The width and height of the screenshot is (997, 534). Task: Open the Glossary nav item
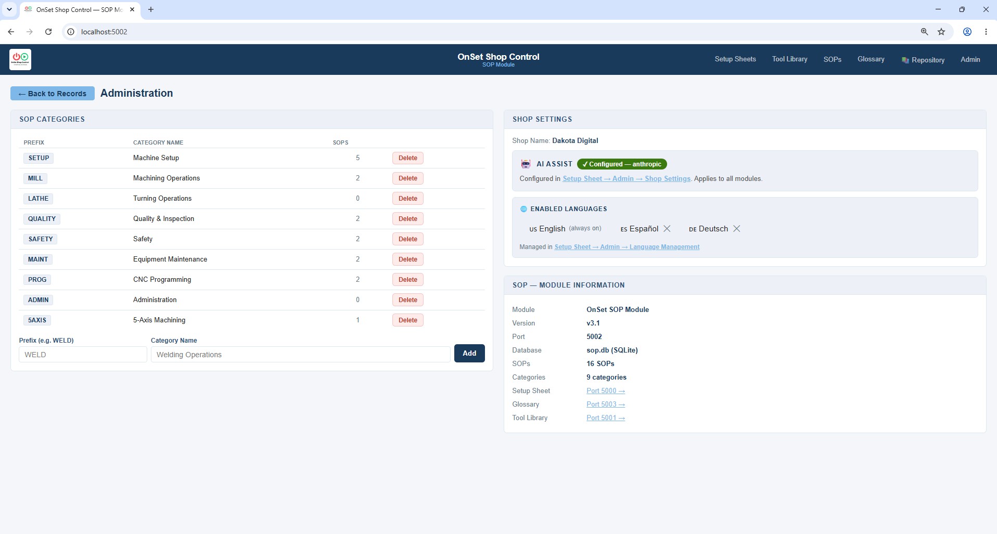(x=871, y=59)
